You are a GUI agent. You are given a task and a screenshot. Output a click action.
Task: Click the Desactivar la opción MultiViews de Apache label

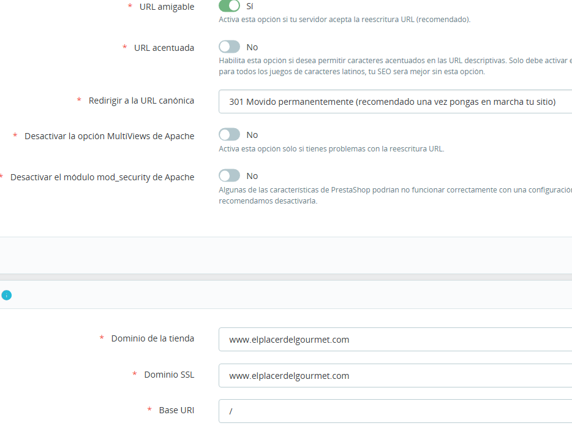coord(110,136)
